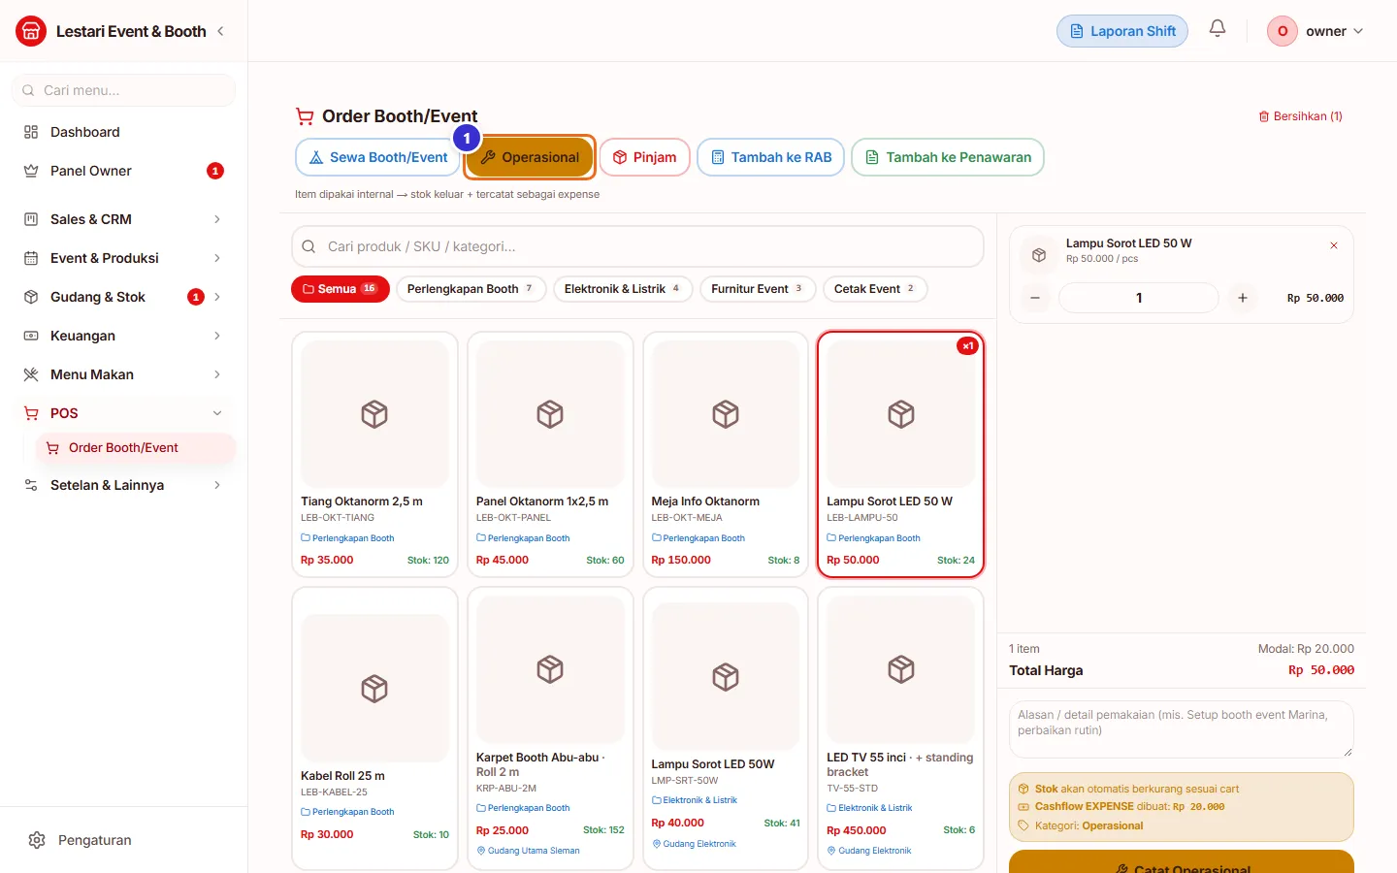Image resolution: width=1397 pixels, height=873 pixels.
Task: Click the Meja Info Oktanorm package icon
Action: 726,414
